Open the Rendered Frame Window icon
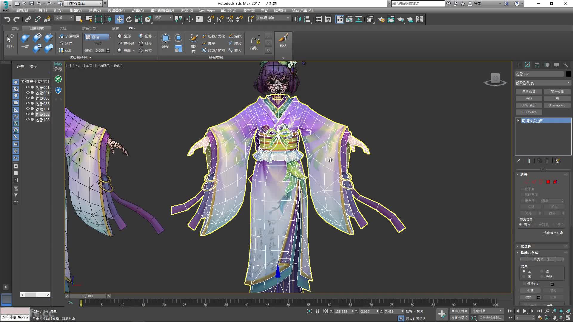 click(x=391, y=19)
